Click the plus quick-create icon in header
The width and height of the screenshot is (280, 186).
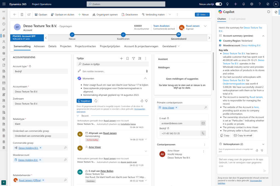[x=235, y=4]
